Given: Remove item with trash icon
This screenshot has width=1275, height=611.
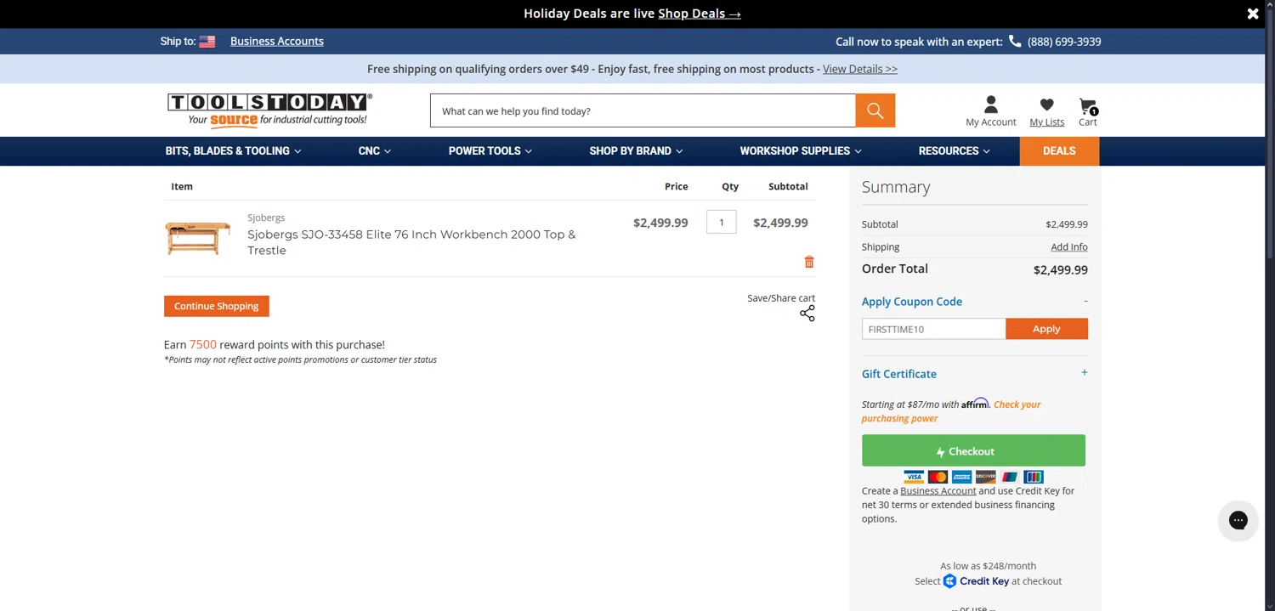Looking at the screenshot, I should tap(809, 262).
